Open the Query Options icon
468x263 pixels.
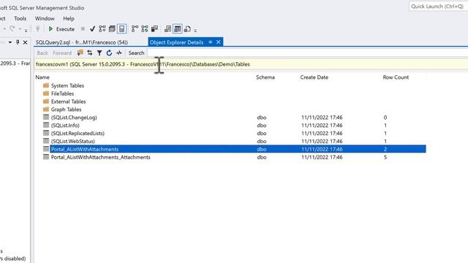click(x=112, y=29)
